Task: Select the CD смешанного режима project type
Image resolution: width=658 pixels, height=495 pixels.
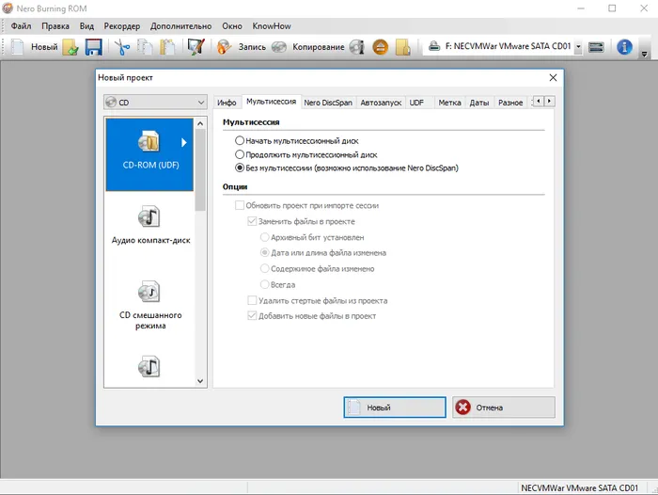Action: coord(150,305)
